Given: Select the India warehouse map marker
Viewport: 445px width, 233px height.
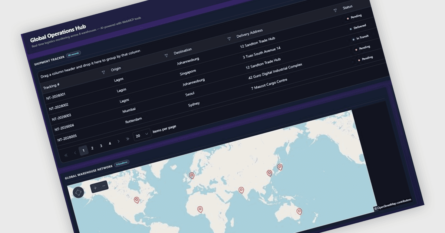Looking at the screenshot, I should pyautogui.click(x=241, y=190).
